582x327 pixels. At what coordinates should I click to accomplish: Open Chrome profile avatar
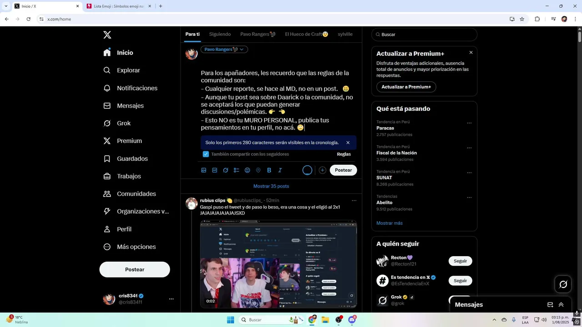point(564,19)
